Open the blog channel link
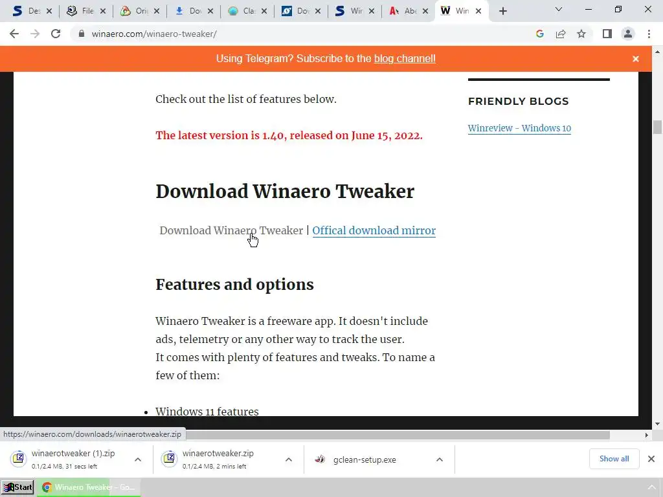This screenshot has height=497, width=663. point(405,59)
